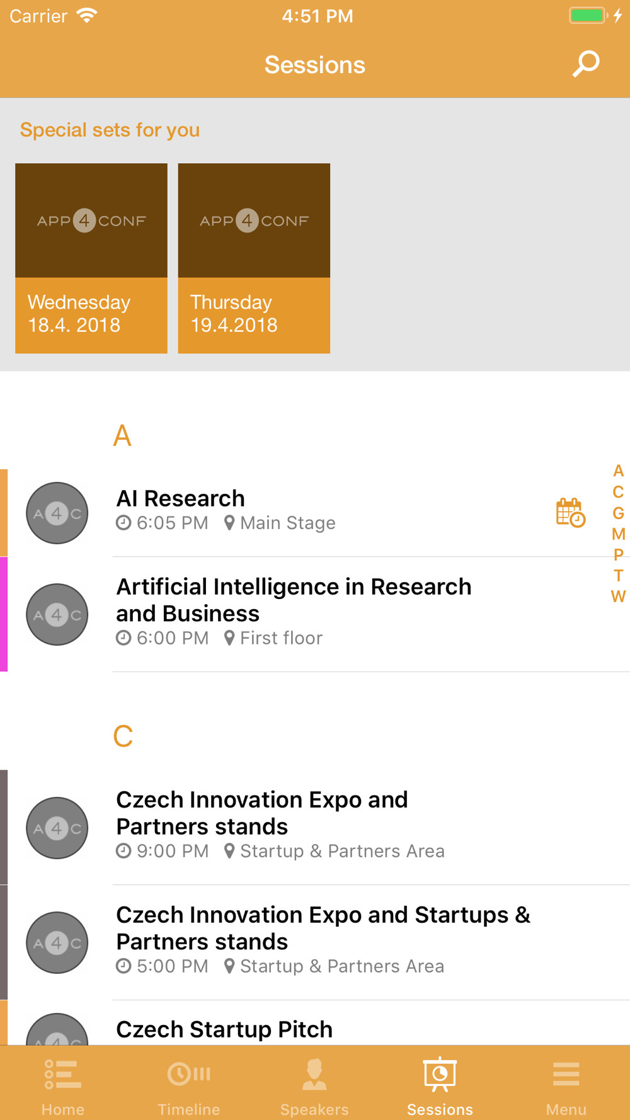The width and height of the screenshot is (630, 1120).
Task: Jump to letter W in index
Action: 618,597
